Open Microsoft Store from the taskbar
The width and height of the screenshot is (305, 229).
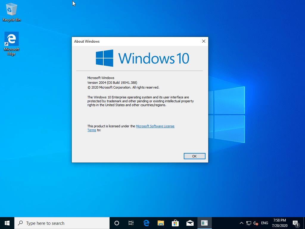click(175, 223)
